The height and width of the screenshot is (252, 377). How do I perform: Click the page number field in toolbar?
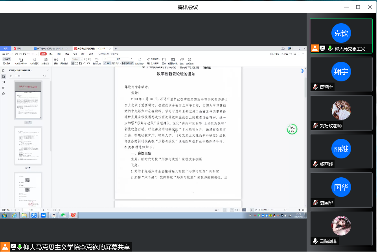pyautogui.click(x=118, y=59)
